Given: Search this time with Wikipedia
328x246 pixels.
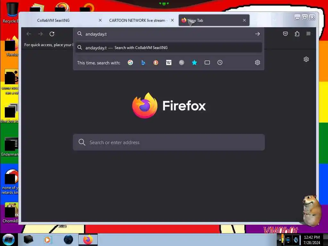Looking at the screenshot, I should tap(168, 62).
